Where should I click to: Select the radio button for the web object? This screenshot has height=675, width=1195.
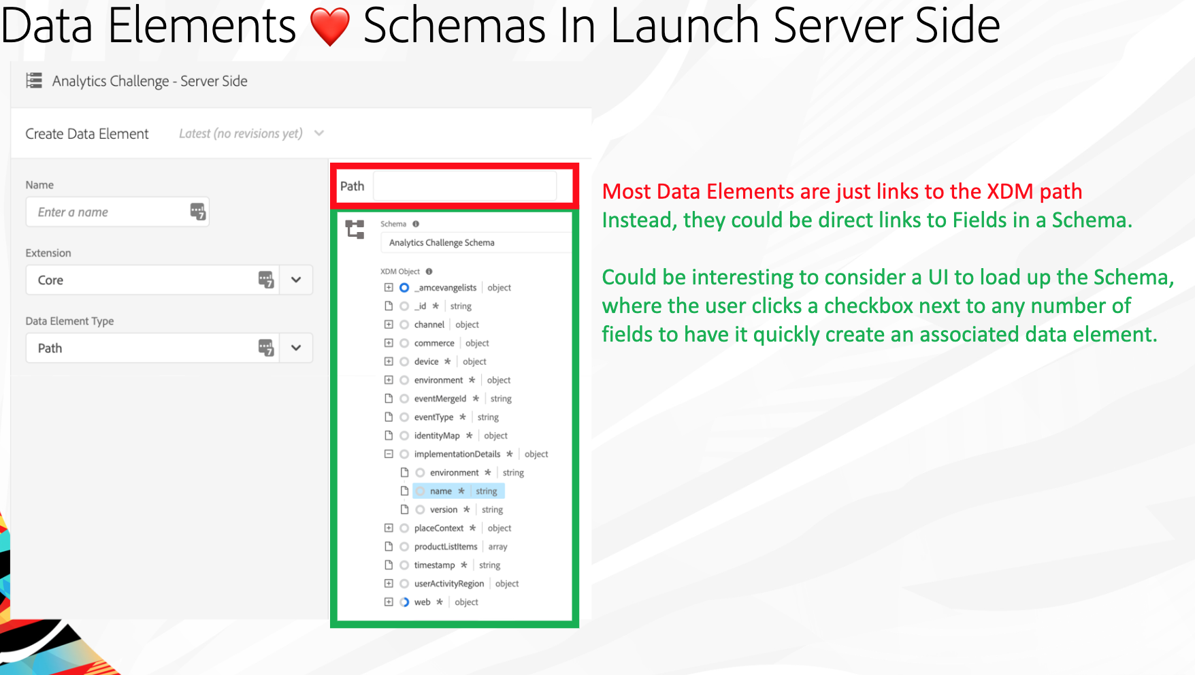(404, 602)
